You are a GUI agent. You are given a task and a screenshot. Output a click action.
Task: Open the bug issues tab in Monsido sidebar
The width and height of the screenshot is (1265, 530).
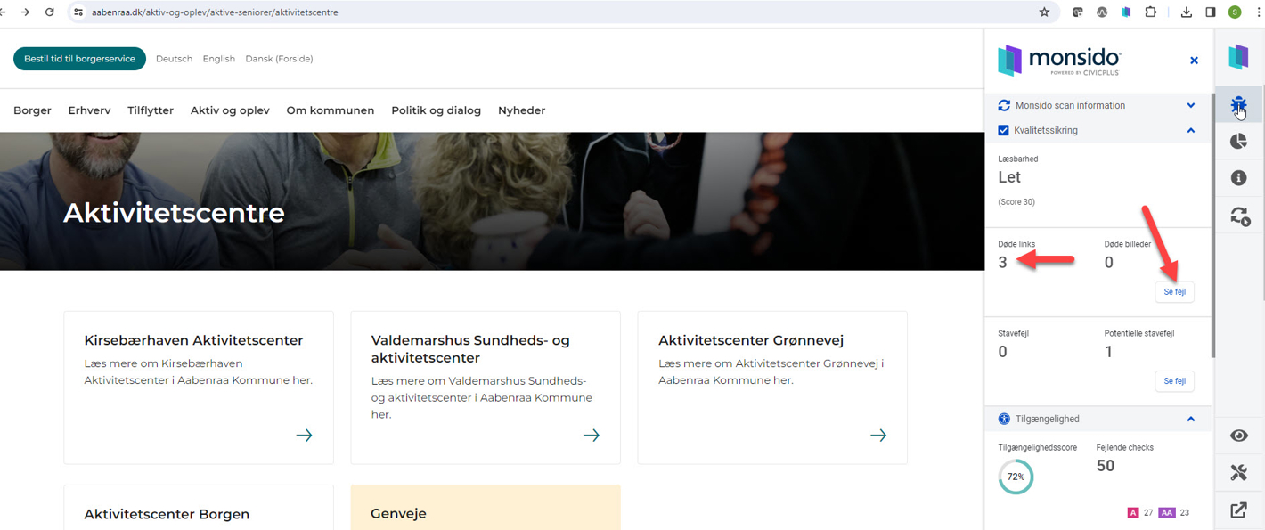(x=1238, y=106)
